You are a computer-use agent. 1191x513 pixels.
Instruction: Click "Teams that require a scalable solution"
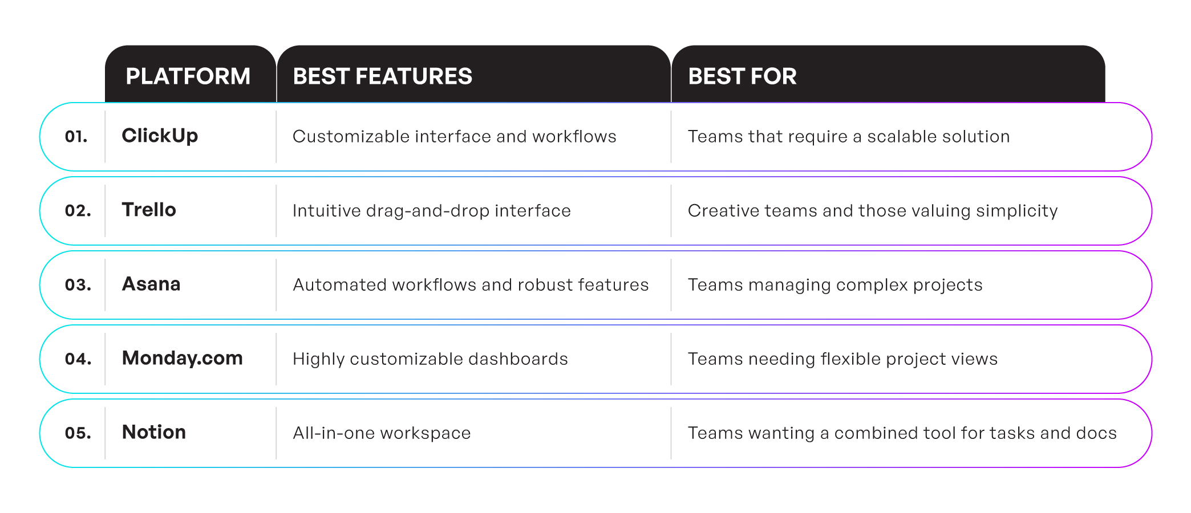[848, 137]
